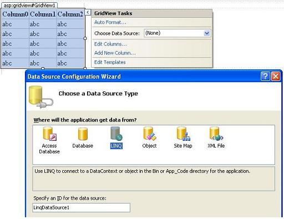
Task: Click the Column1 header in the GridView
Action: pos(43,14)
